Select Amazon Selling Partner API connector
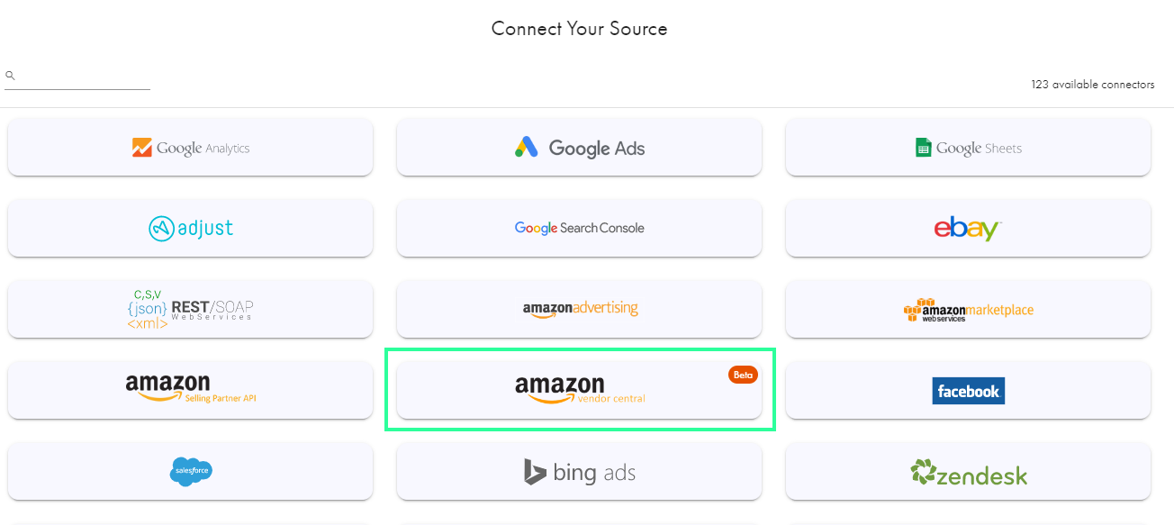 pyautogui.click(x=190, y=389)
